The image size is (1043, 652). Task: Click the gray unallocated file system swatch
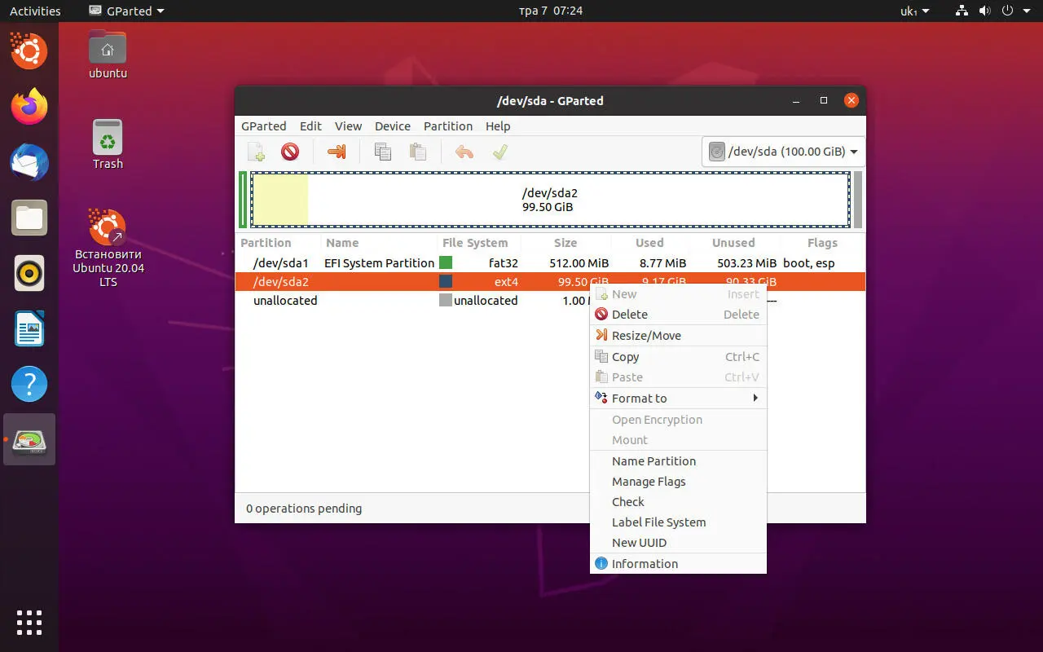pyautogui.click(x=446, y=300)
